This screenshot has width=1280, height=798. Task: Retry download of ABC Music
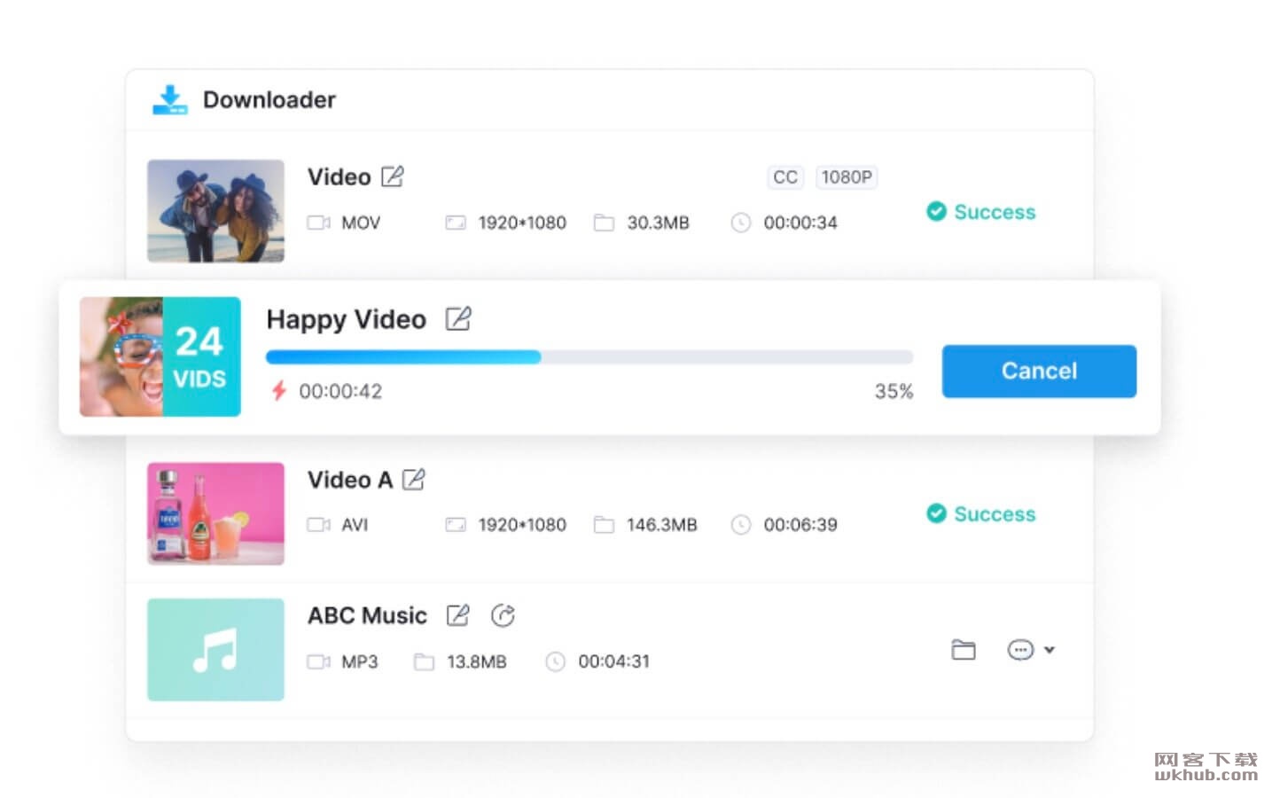[x=503, y=615]
